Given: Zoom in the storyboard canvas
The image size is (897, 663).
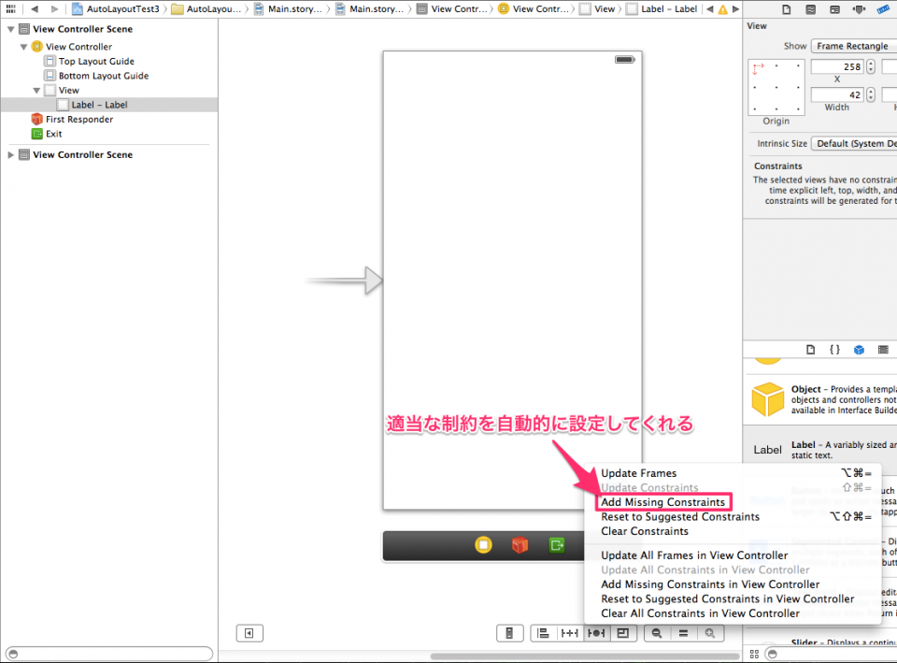Looking at the screenshot, I should click(710, 633).
